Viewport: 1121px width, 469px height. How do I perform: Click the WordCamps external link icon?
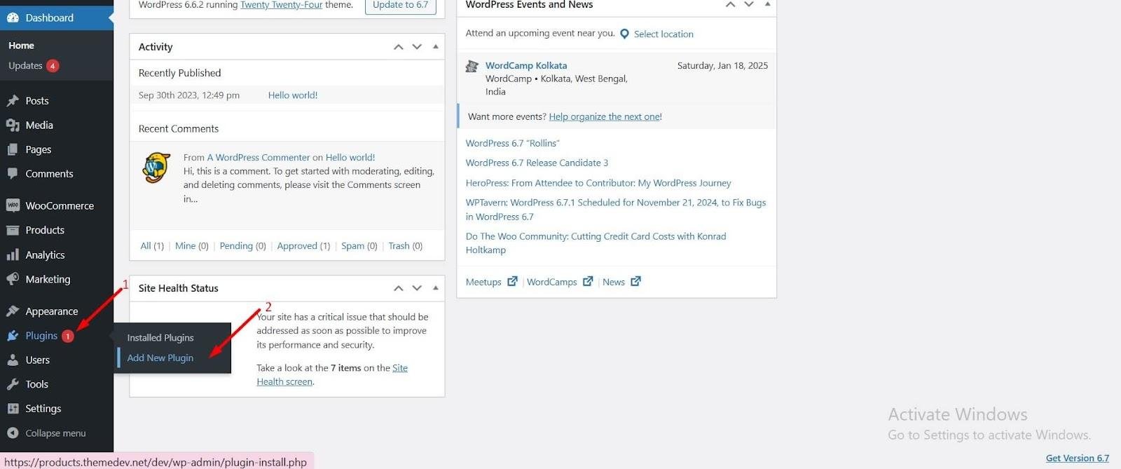point(588,281)
